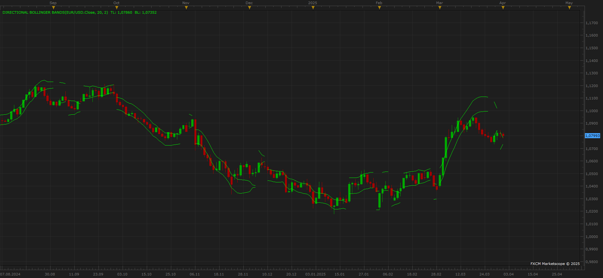Screen dimensions: 603x278
Task: Click the 12.03 date axis label
Action: coord(460,274)
